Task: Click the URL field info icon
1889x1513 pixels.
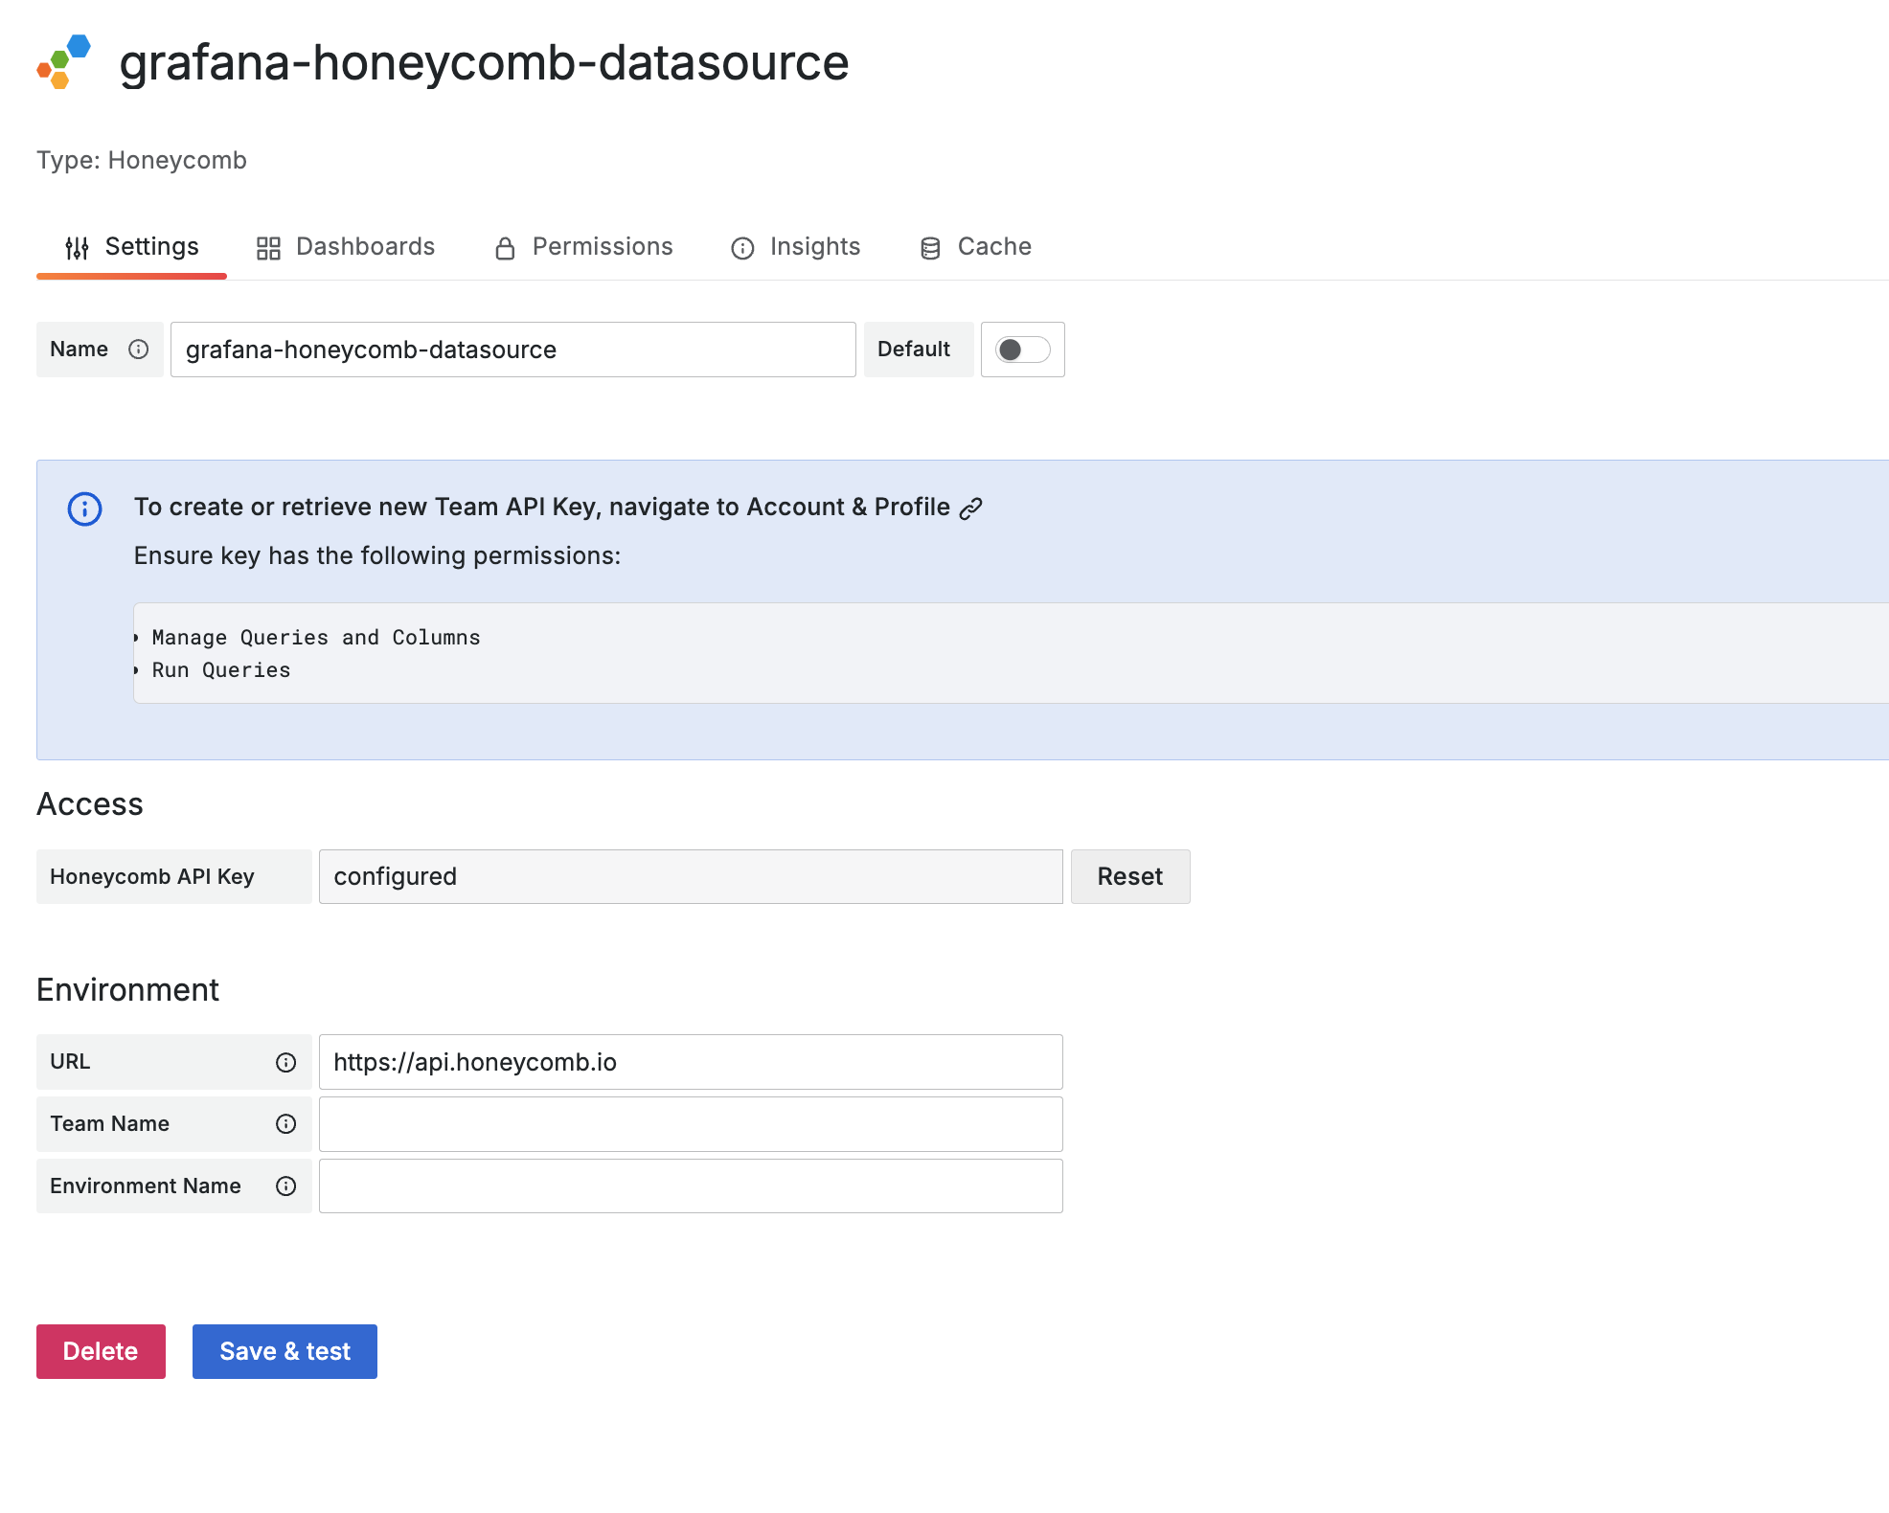Action: click(285, 1062)
